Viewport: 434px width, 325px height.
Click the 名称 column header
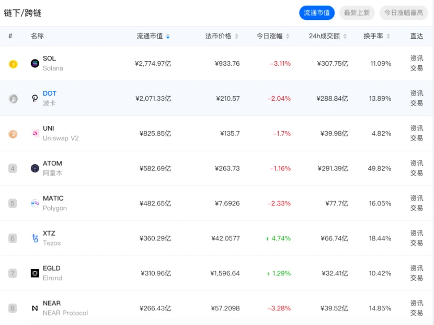(37, 36)
